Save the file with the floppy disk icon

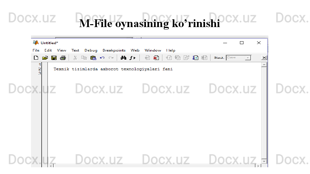click(x=54, y=58)
